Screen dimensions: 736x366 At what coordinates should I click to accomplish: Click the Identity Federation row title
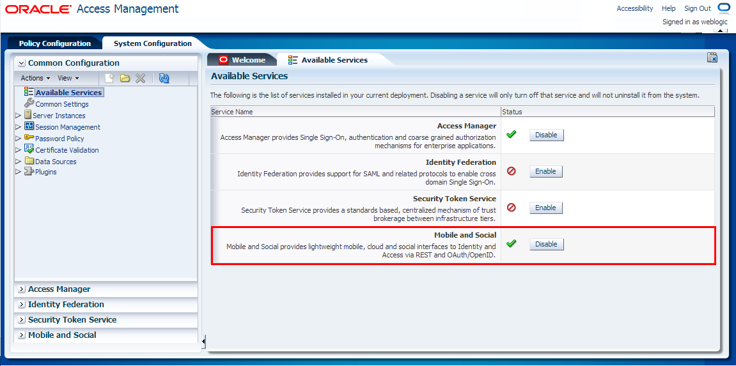click(x=461, y=162)
